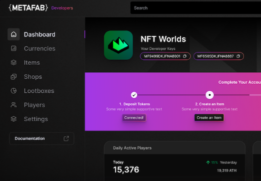Click the 15% increase indicator

[x=212, y=163]
